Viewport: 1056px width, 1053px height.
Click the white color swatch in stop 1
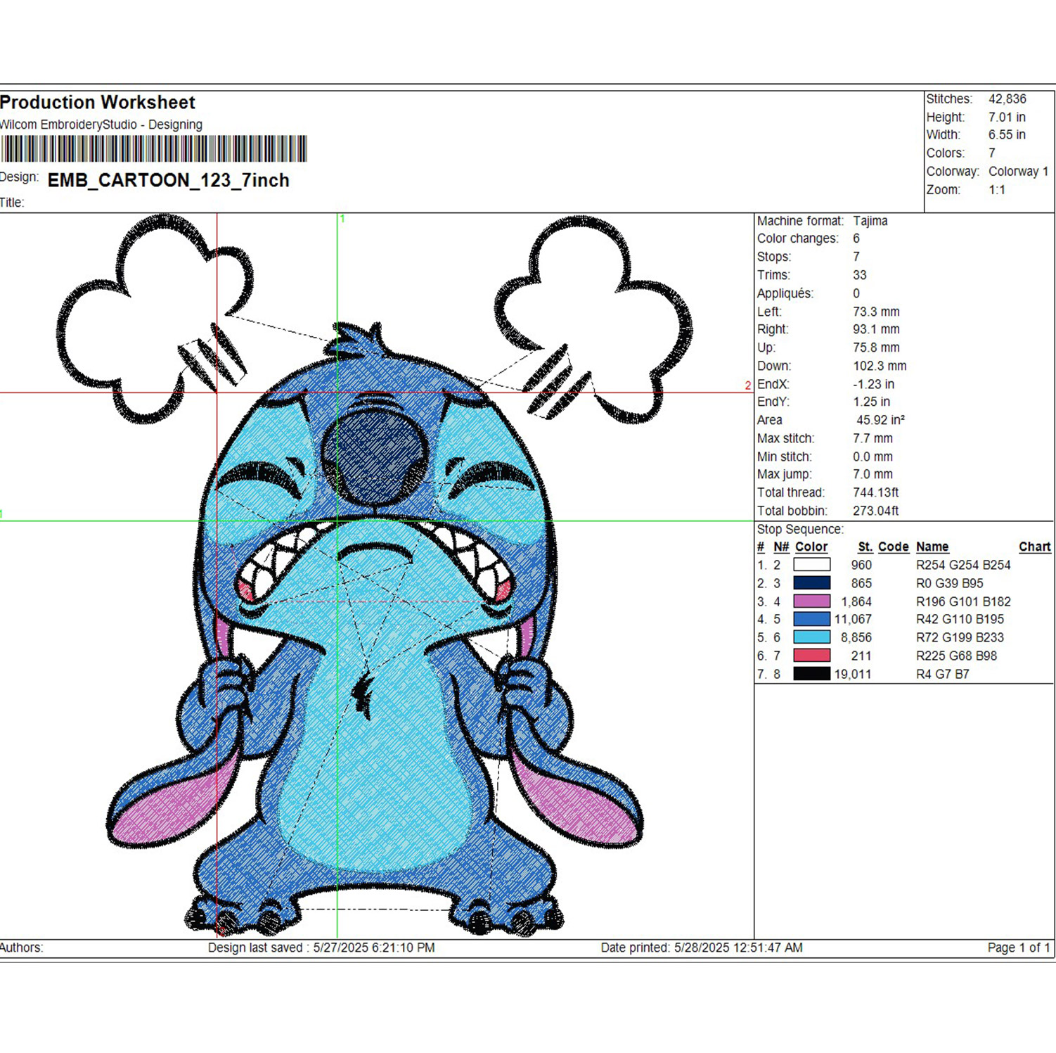tap(811, 565)
